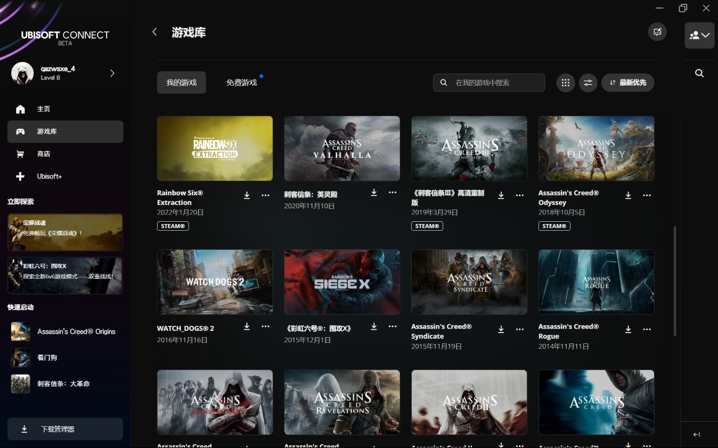Open the news feedback icon in header
The width and height of the screenshot is (718, 448).
coord(657,32)
